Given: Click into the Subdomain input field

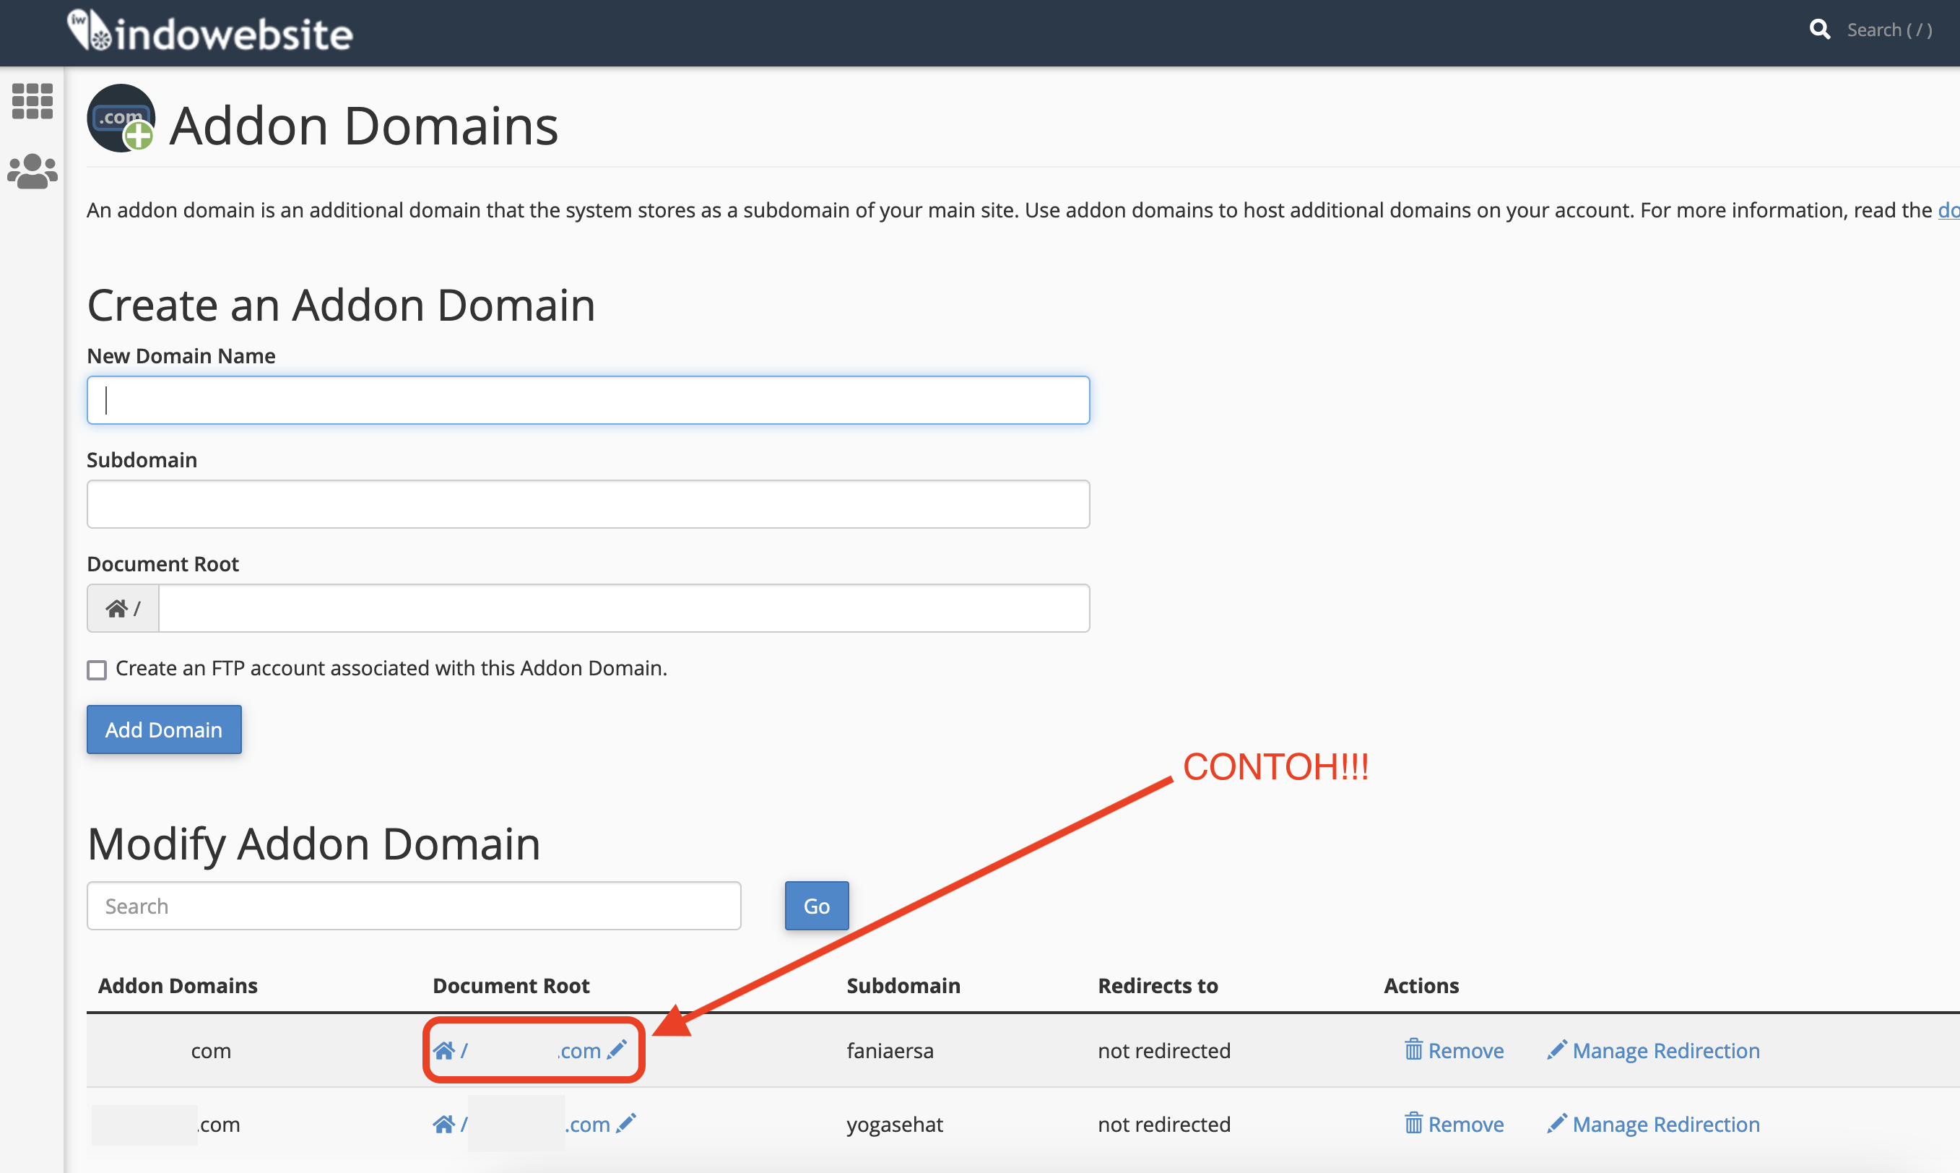Looking at the screenshot, I should [x=588, y=503].
